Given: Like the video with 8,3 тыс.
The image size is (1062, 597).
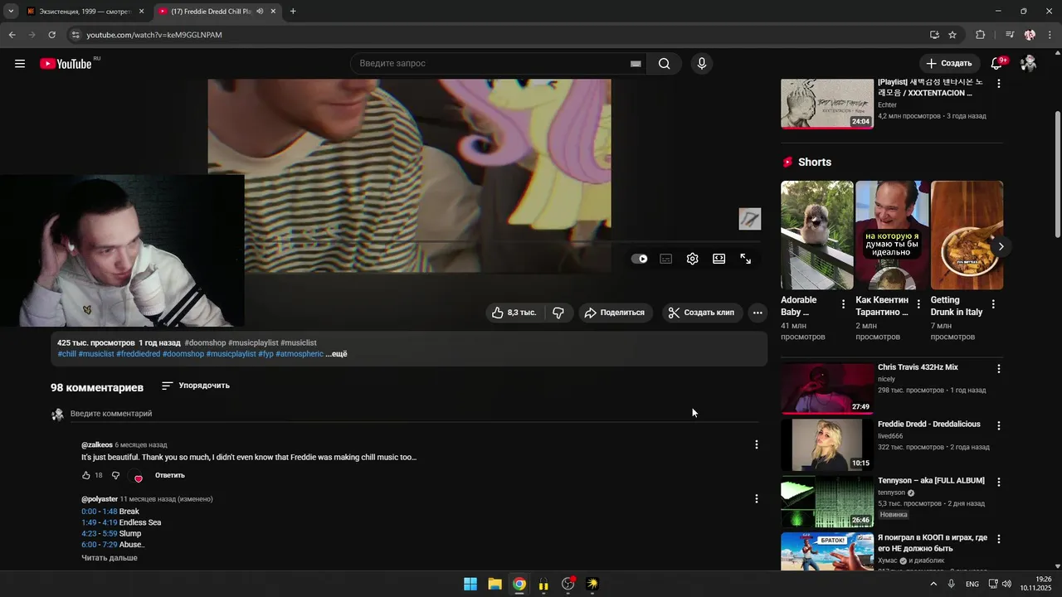Looking at the screenshot, I should (x=514, y=313).
